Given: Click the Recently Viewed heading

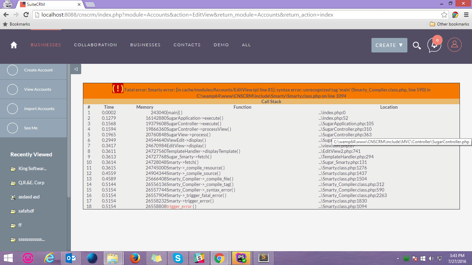Looking at the screenshot, I should 31,155.
